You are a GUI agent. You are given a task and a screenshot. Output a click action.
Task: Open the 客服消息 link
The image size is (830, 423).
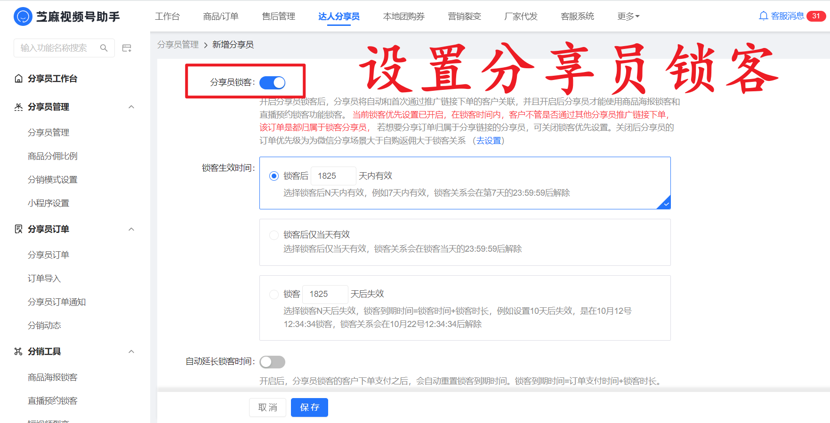coord(787,16)
